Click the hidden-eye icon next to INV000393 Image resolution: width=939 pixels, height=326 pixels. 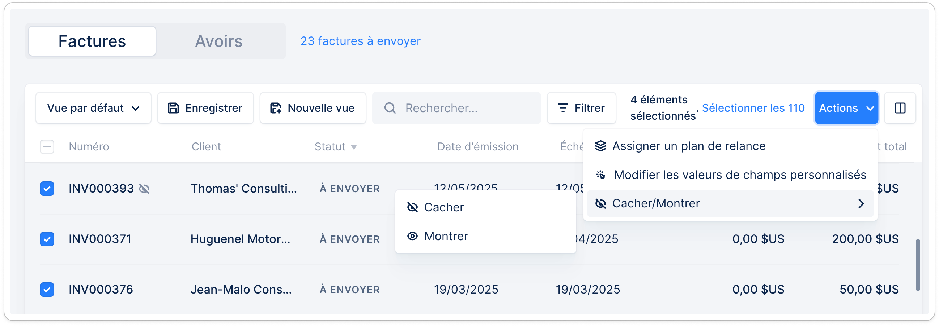pyautogui.click(x=144, y=189)
